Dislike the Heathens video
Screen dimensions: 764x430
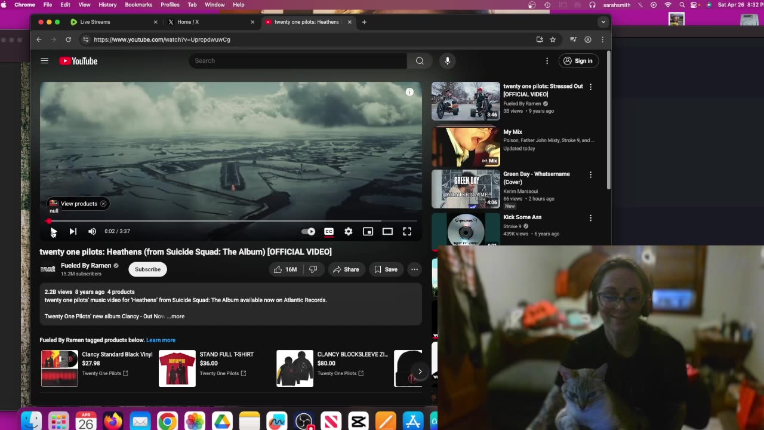pyautogui.click(x=313, y=269)
